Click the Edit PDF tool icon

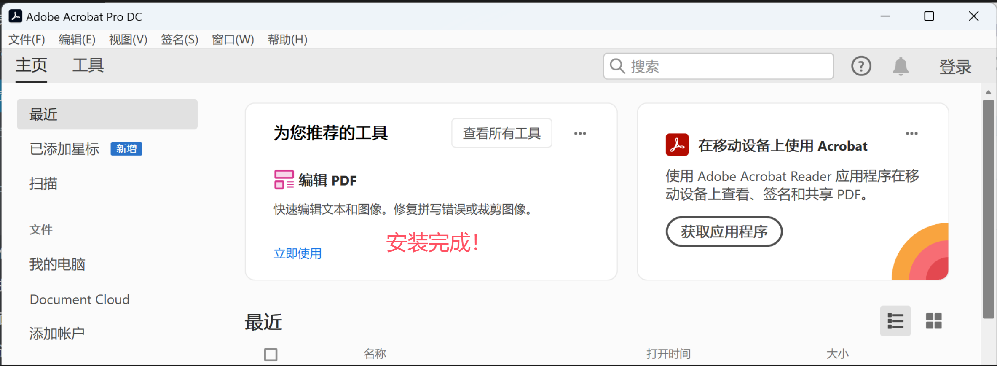click(284, 180)
